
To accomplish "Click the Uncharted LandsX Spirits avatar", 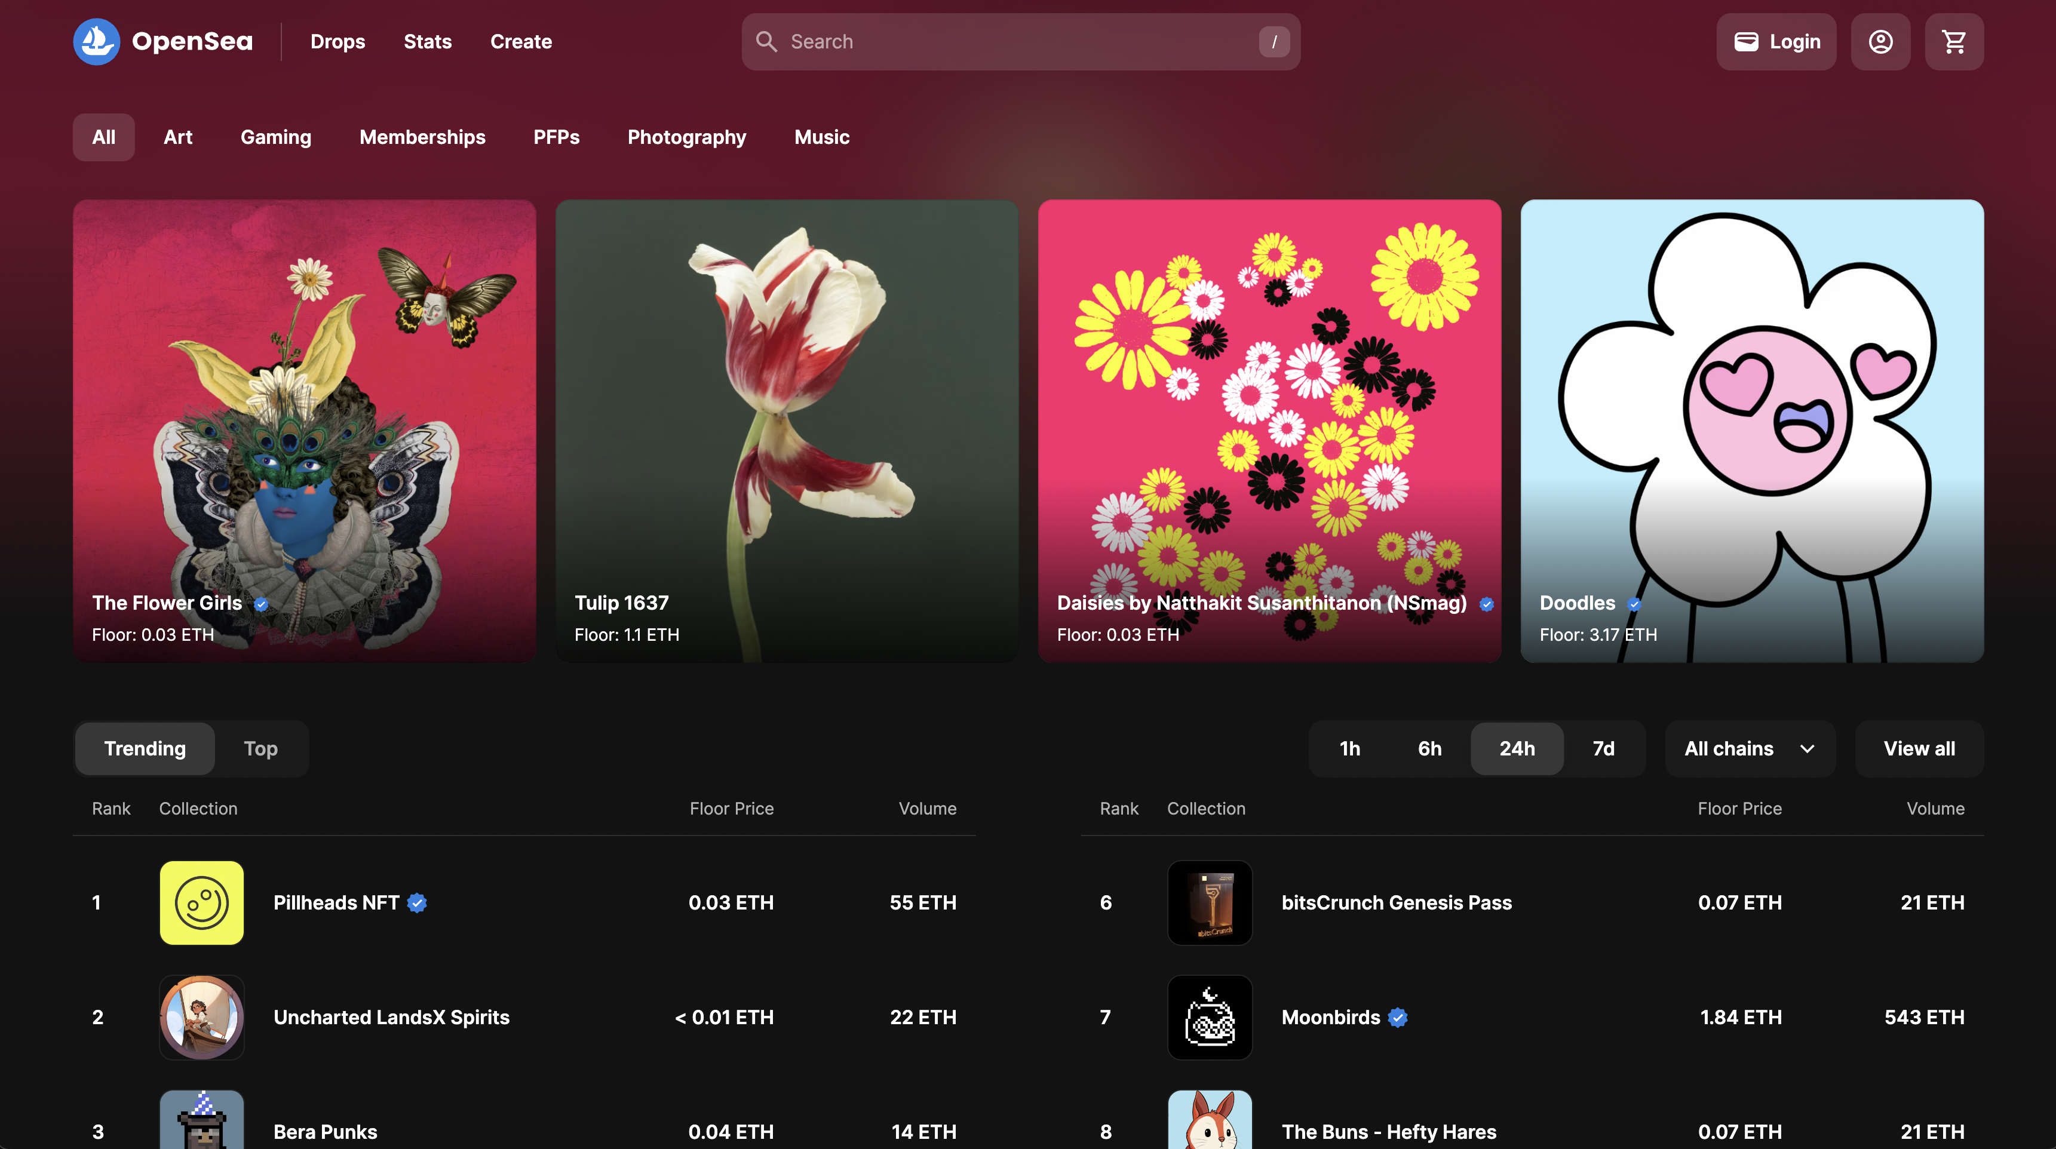I will (201, 1018).
